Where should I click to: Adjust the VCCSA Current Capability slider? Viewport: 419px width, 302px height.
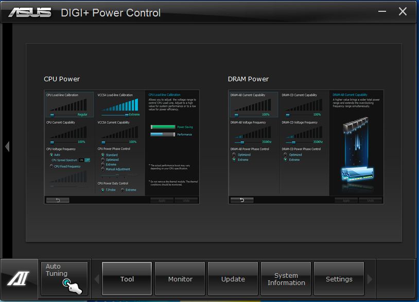point(103,142)
